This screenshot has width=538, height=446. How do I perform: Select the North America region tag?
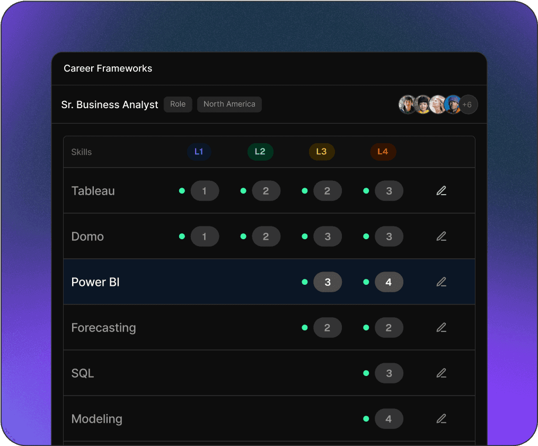(229, 104)
